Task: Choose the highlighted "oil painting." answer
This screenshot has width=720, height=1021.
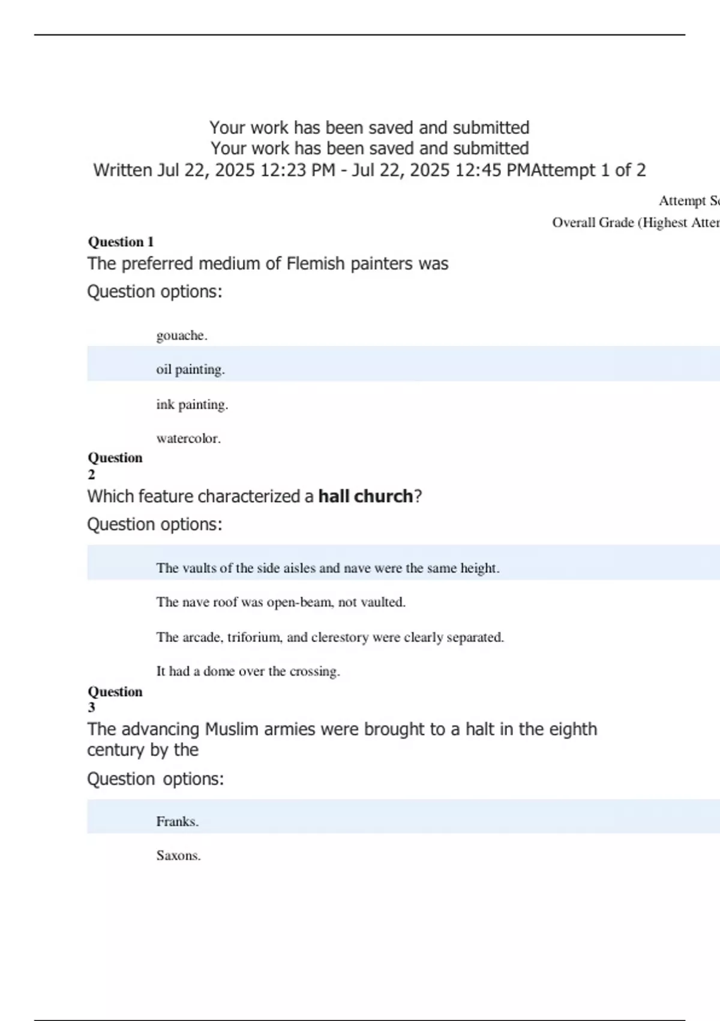Action: [x=190, y=369]
